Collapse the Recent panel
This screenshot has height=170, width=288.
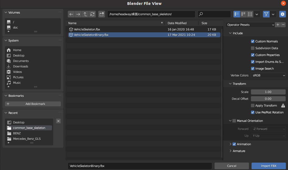coord(6,113)
